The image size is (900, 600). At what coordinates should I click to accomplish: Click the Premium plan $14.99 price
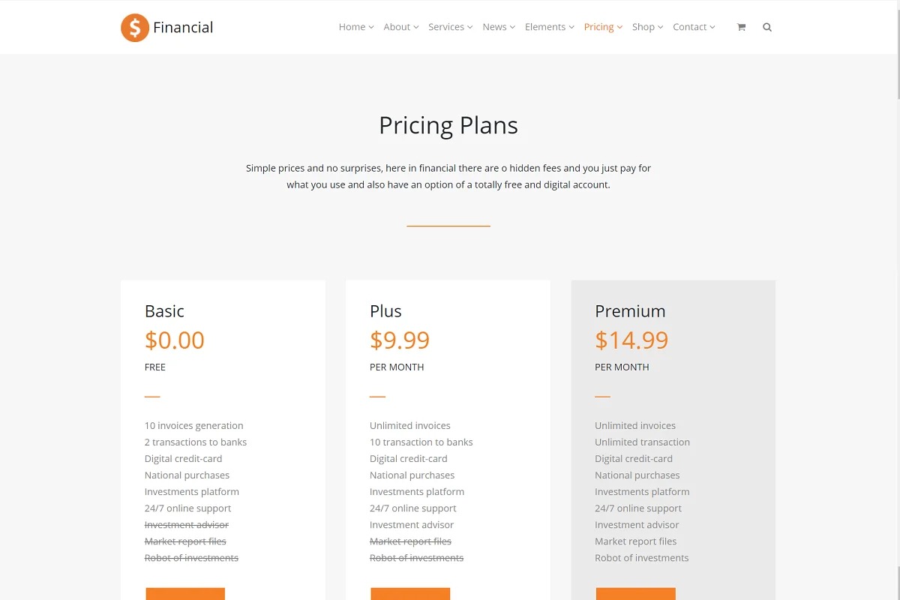(x=631, y=340)
